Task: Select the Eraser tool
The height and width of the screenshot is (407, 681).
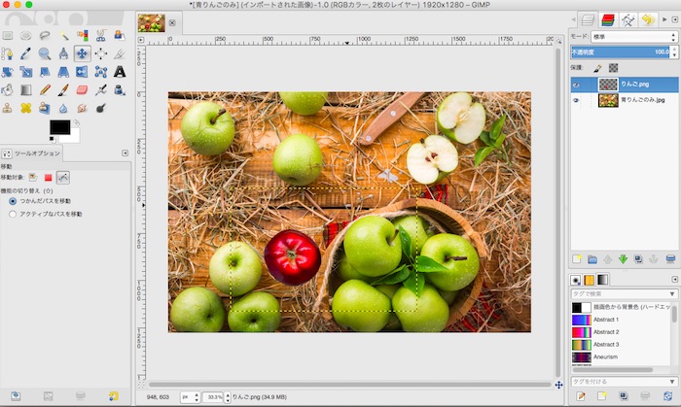Action: pos(82,89)
